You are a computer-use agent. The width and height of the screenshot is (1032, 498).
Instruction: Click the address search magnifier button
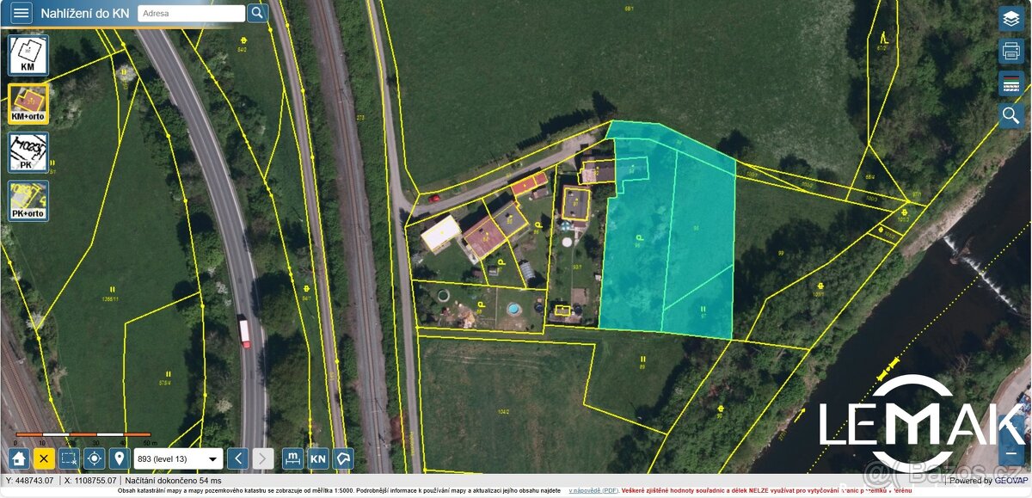(x=257, y=13)
